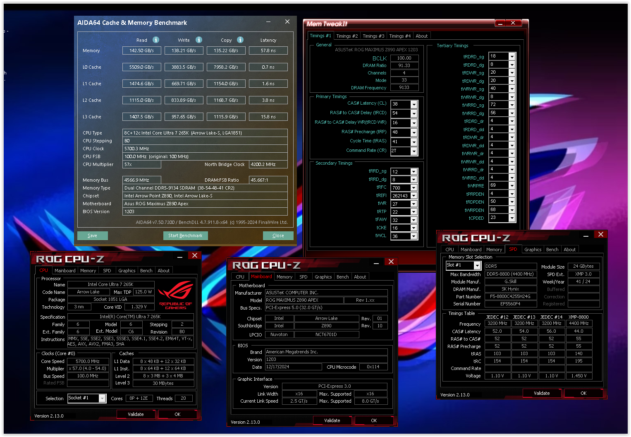Open the Command Rate (CR) dropdown
Viewport: 631px width, 437px height.
coord(413,151)
